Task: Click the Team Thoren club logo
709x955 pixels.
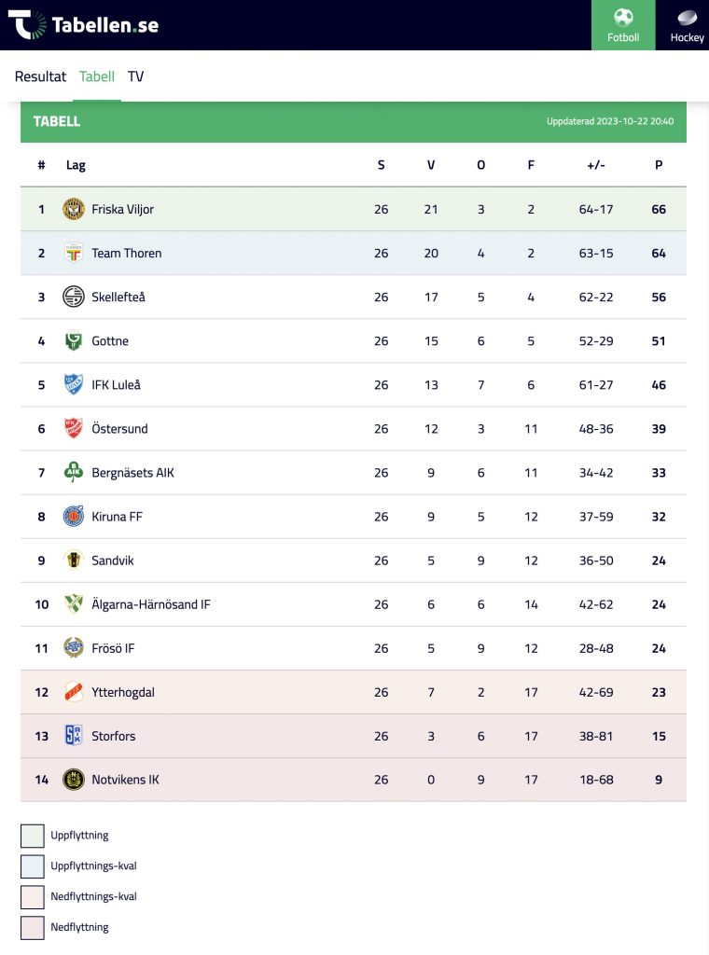Action: 74,253
